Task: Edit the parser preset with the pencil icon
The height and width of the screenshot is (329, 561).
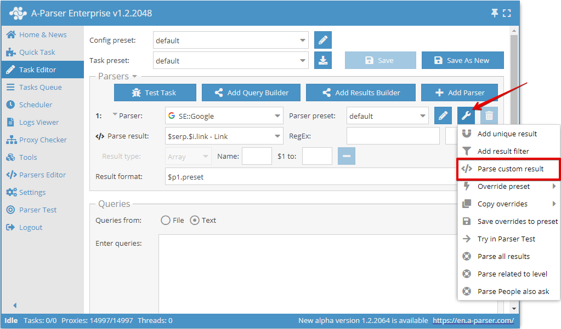Action: pos(443,116)
